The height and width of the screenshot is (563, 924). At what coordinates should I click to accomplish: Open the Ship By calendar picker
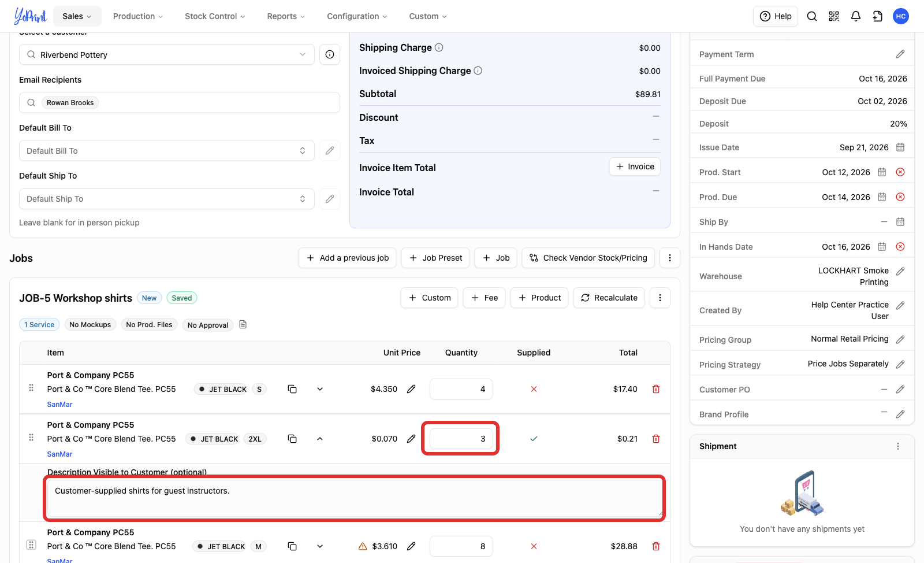pyautogui.click(x=900, y=222)
